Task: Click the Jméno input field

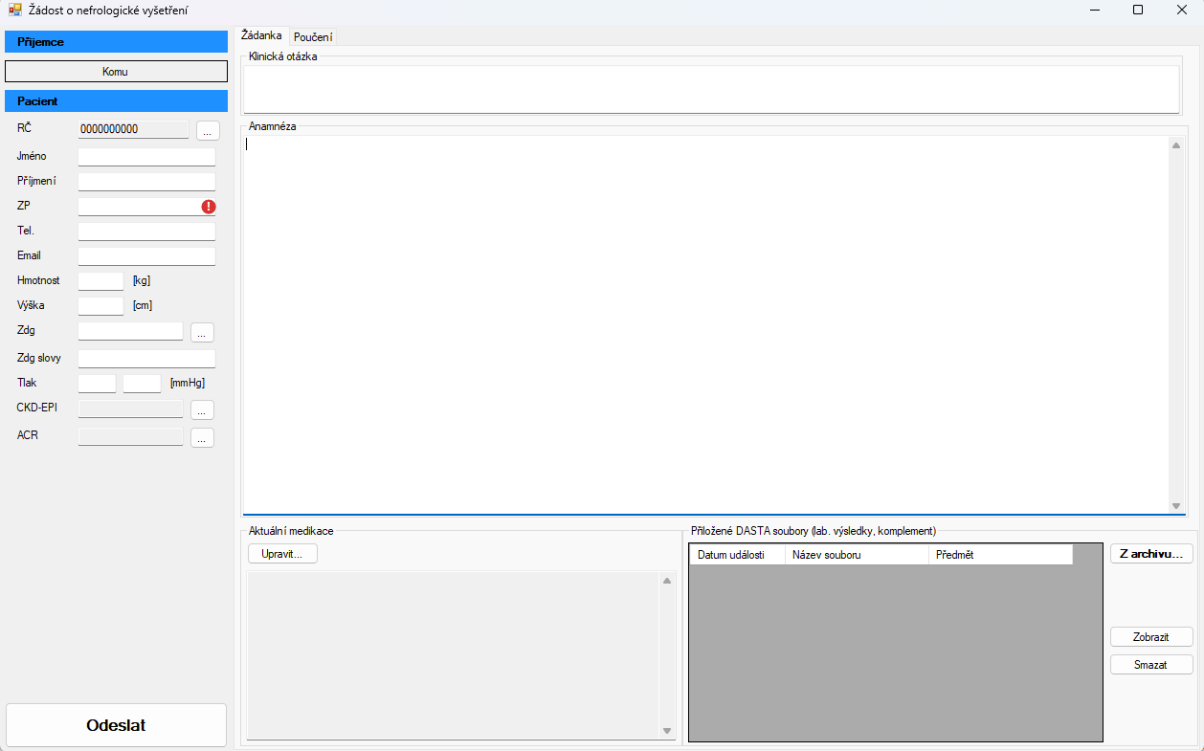Action: [146, 157]
